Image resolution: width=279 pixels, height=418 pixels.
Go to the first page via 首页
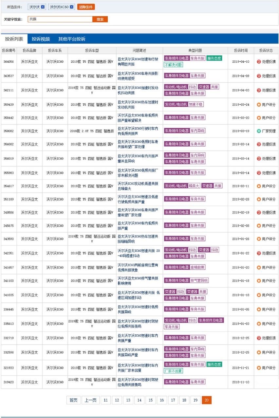pyautogui.click(x=73, y=400)
